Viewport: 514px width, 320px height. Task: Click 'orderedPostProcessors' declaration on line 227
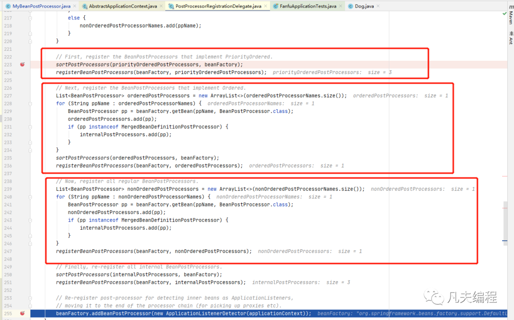click(x=158, y=96)
